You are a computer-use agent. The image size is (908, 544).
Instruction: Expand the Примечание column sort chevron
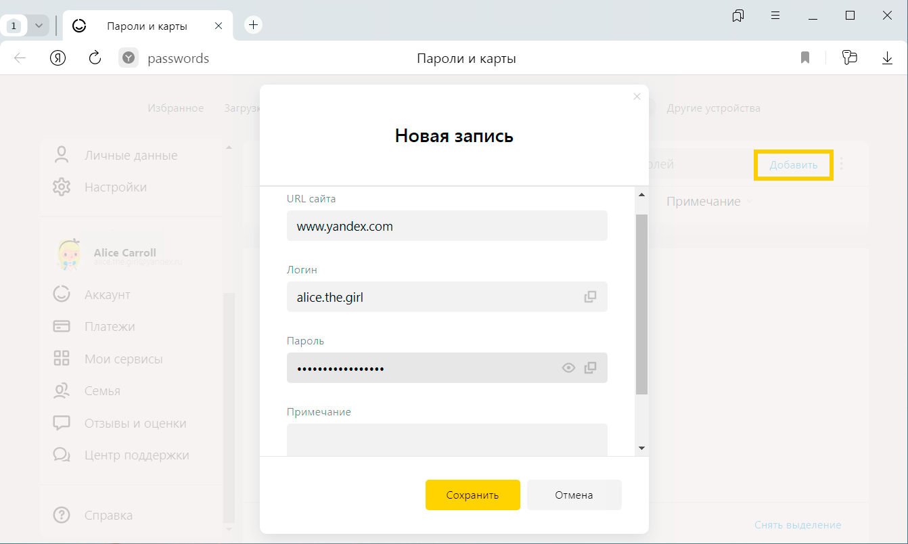tap(749, 202)
